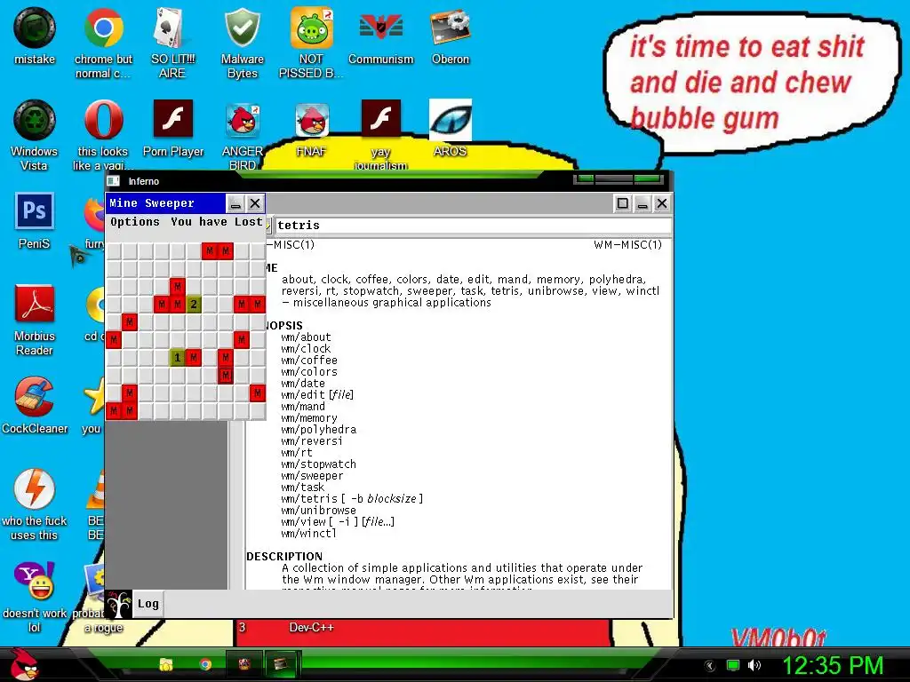Click the speaker volume icon in the tray
Screen dimensions: 910x682
coord(754,665)
